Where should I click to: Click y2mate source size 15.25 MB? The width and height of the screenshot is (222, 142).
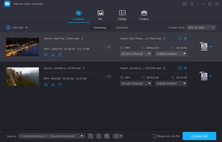tap(81, 79)
